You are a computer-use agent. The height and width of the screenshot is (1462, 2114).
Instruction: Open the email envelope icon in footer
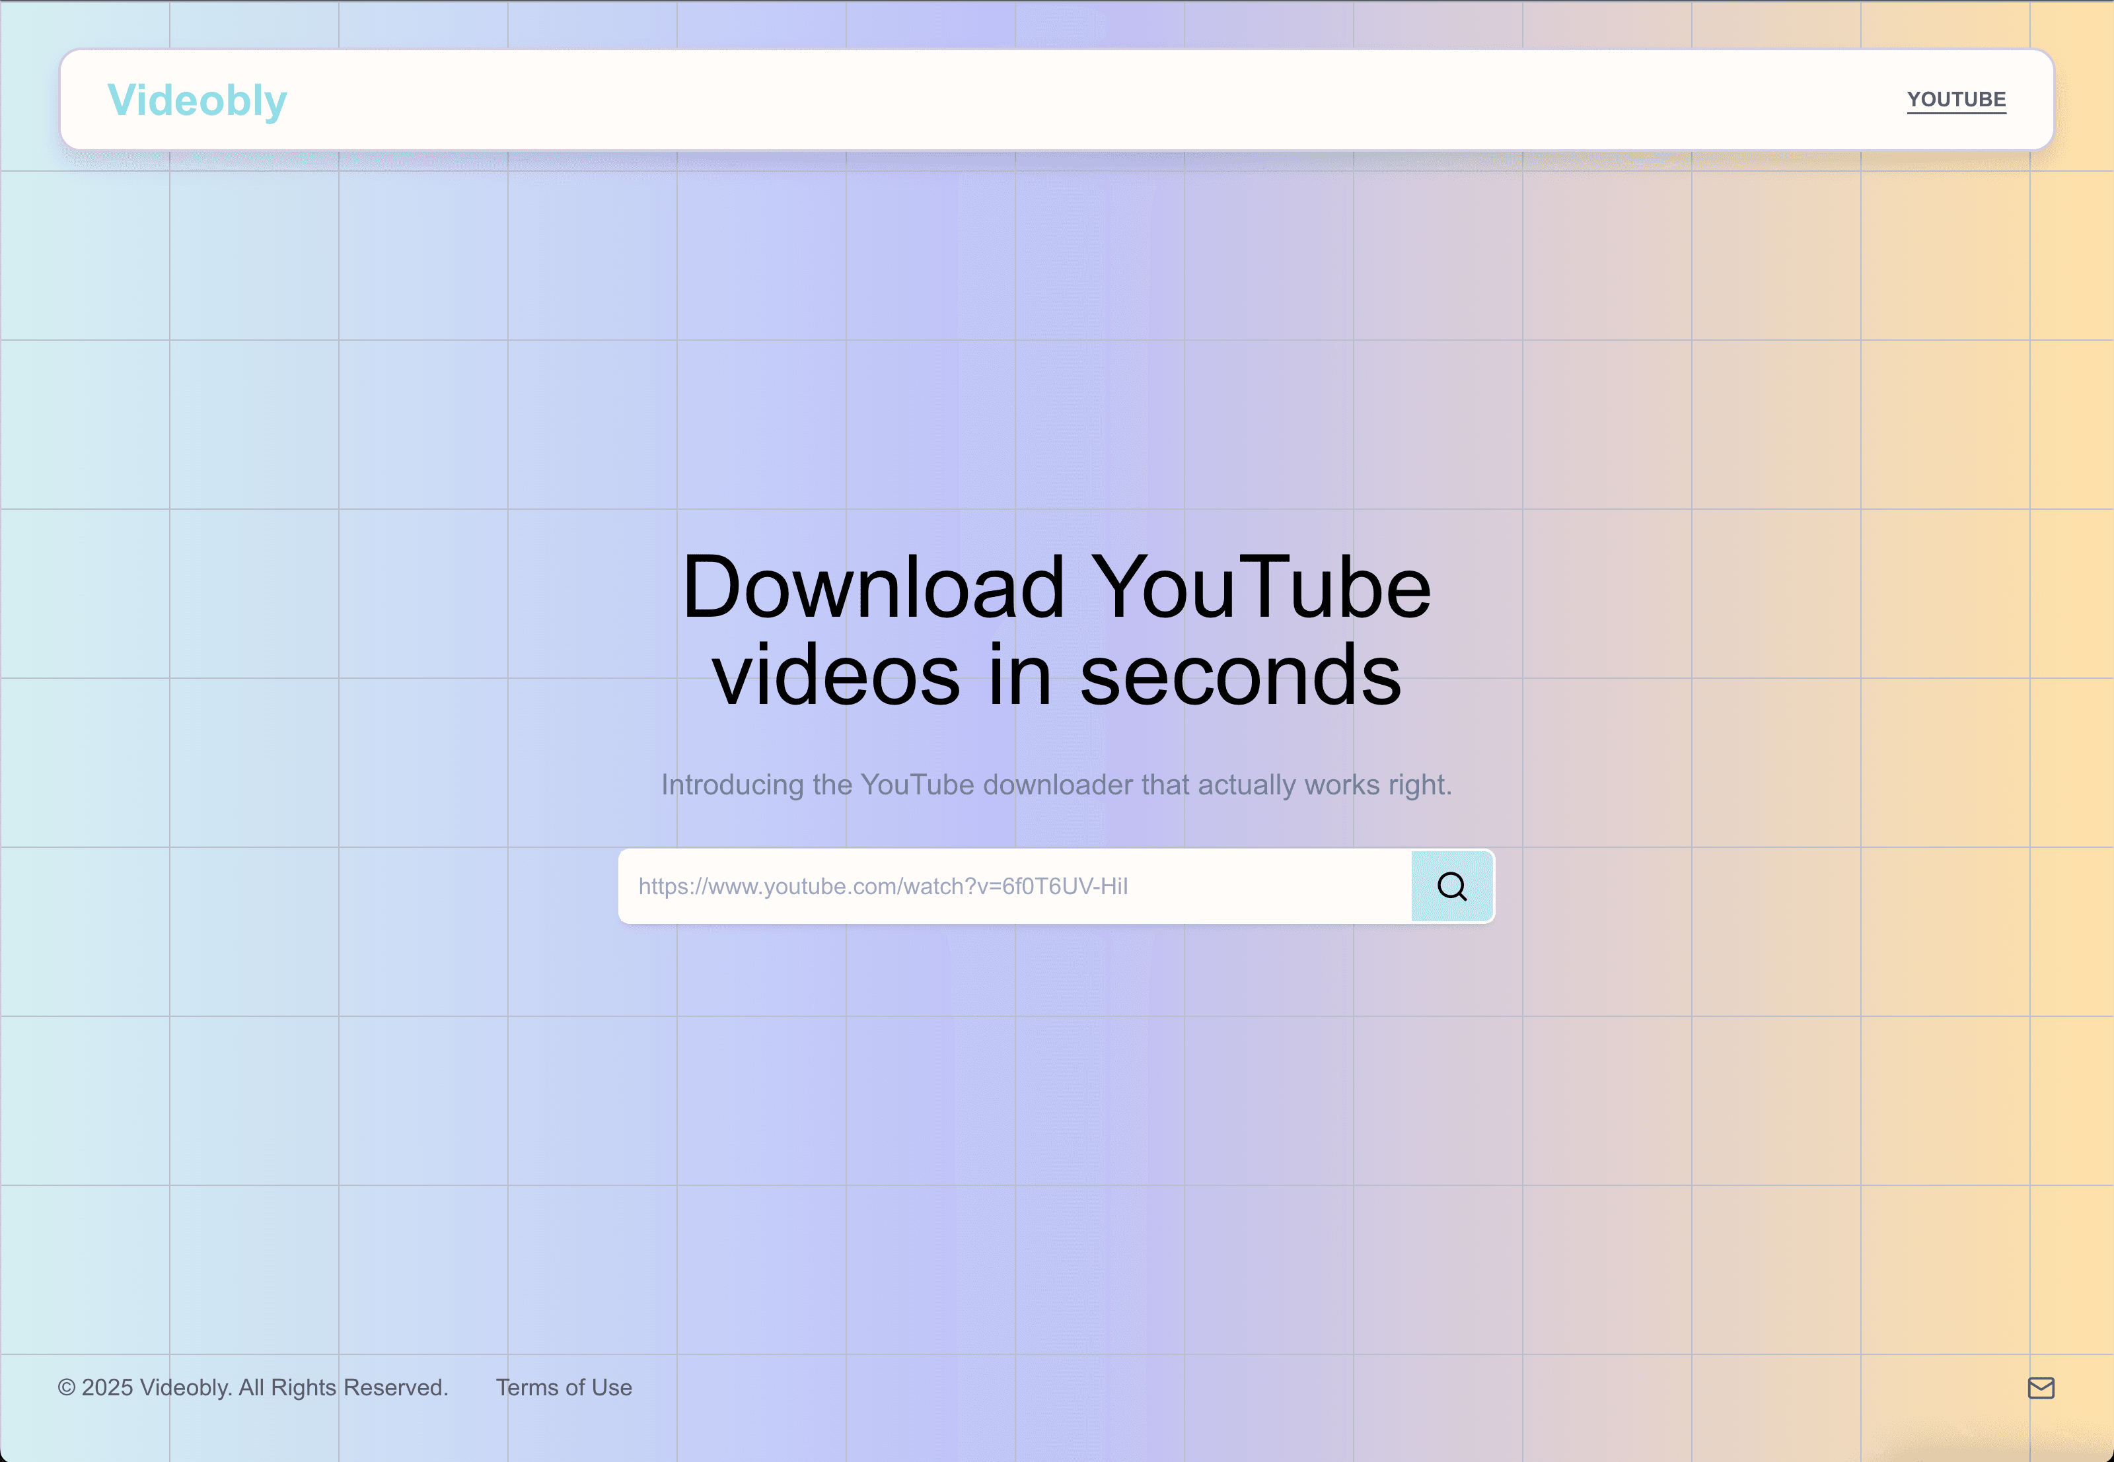(2041, 1388)
